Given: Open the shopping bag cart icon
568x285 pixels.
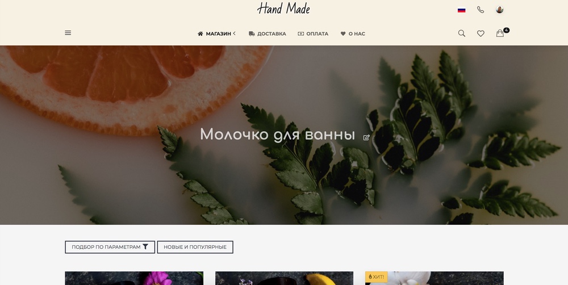Looking at the screenshot, I should pyautogui.click(x=500, y=33).
